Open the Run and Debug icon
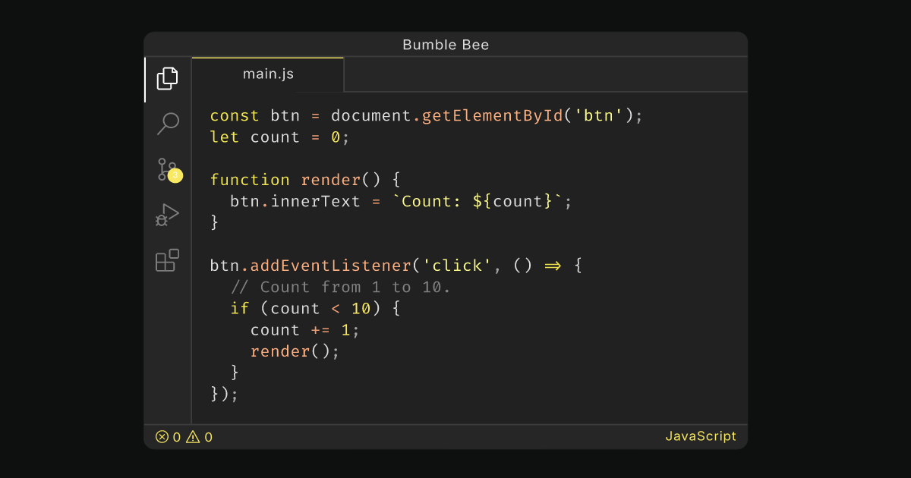 (168, 215)
